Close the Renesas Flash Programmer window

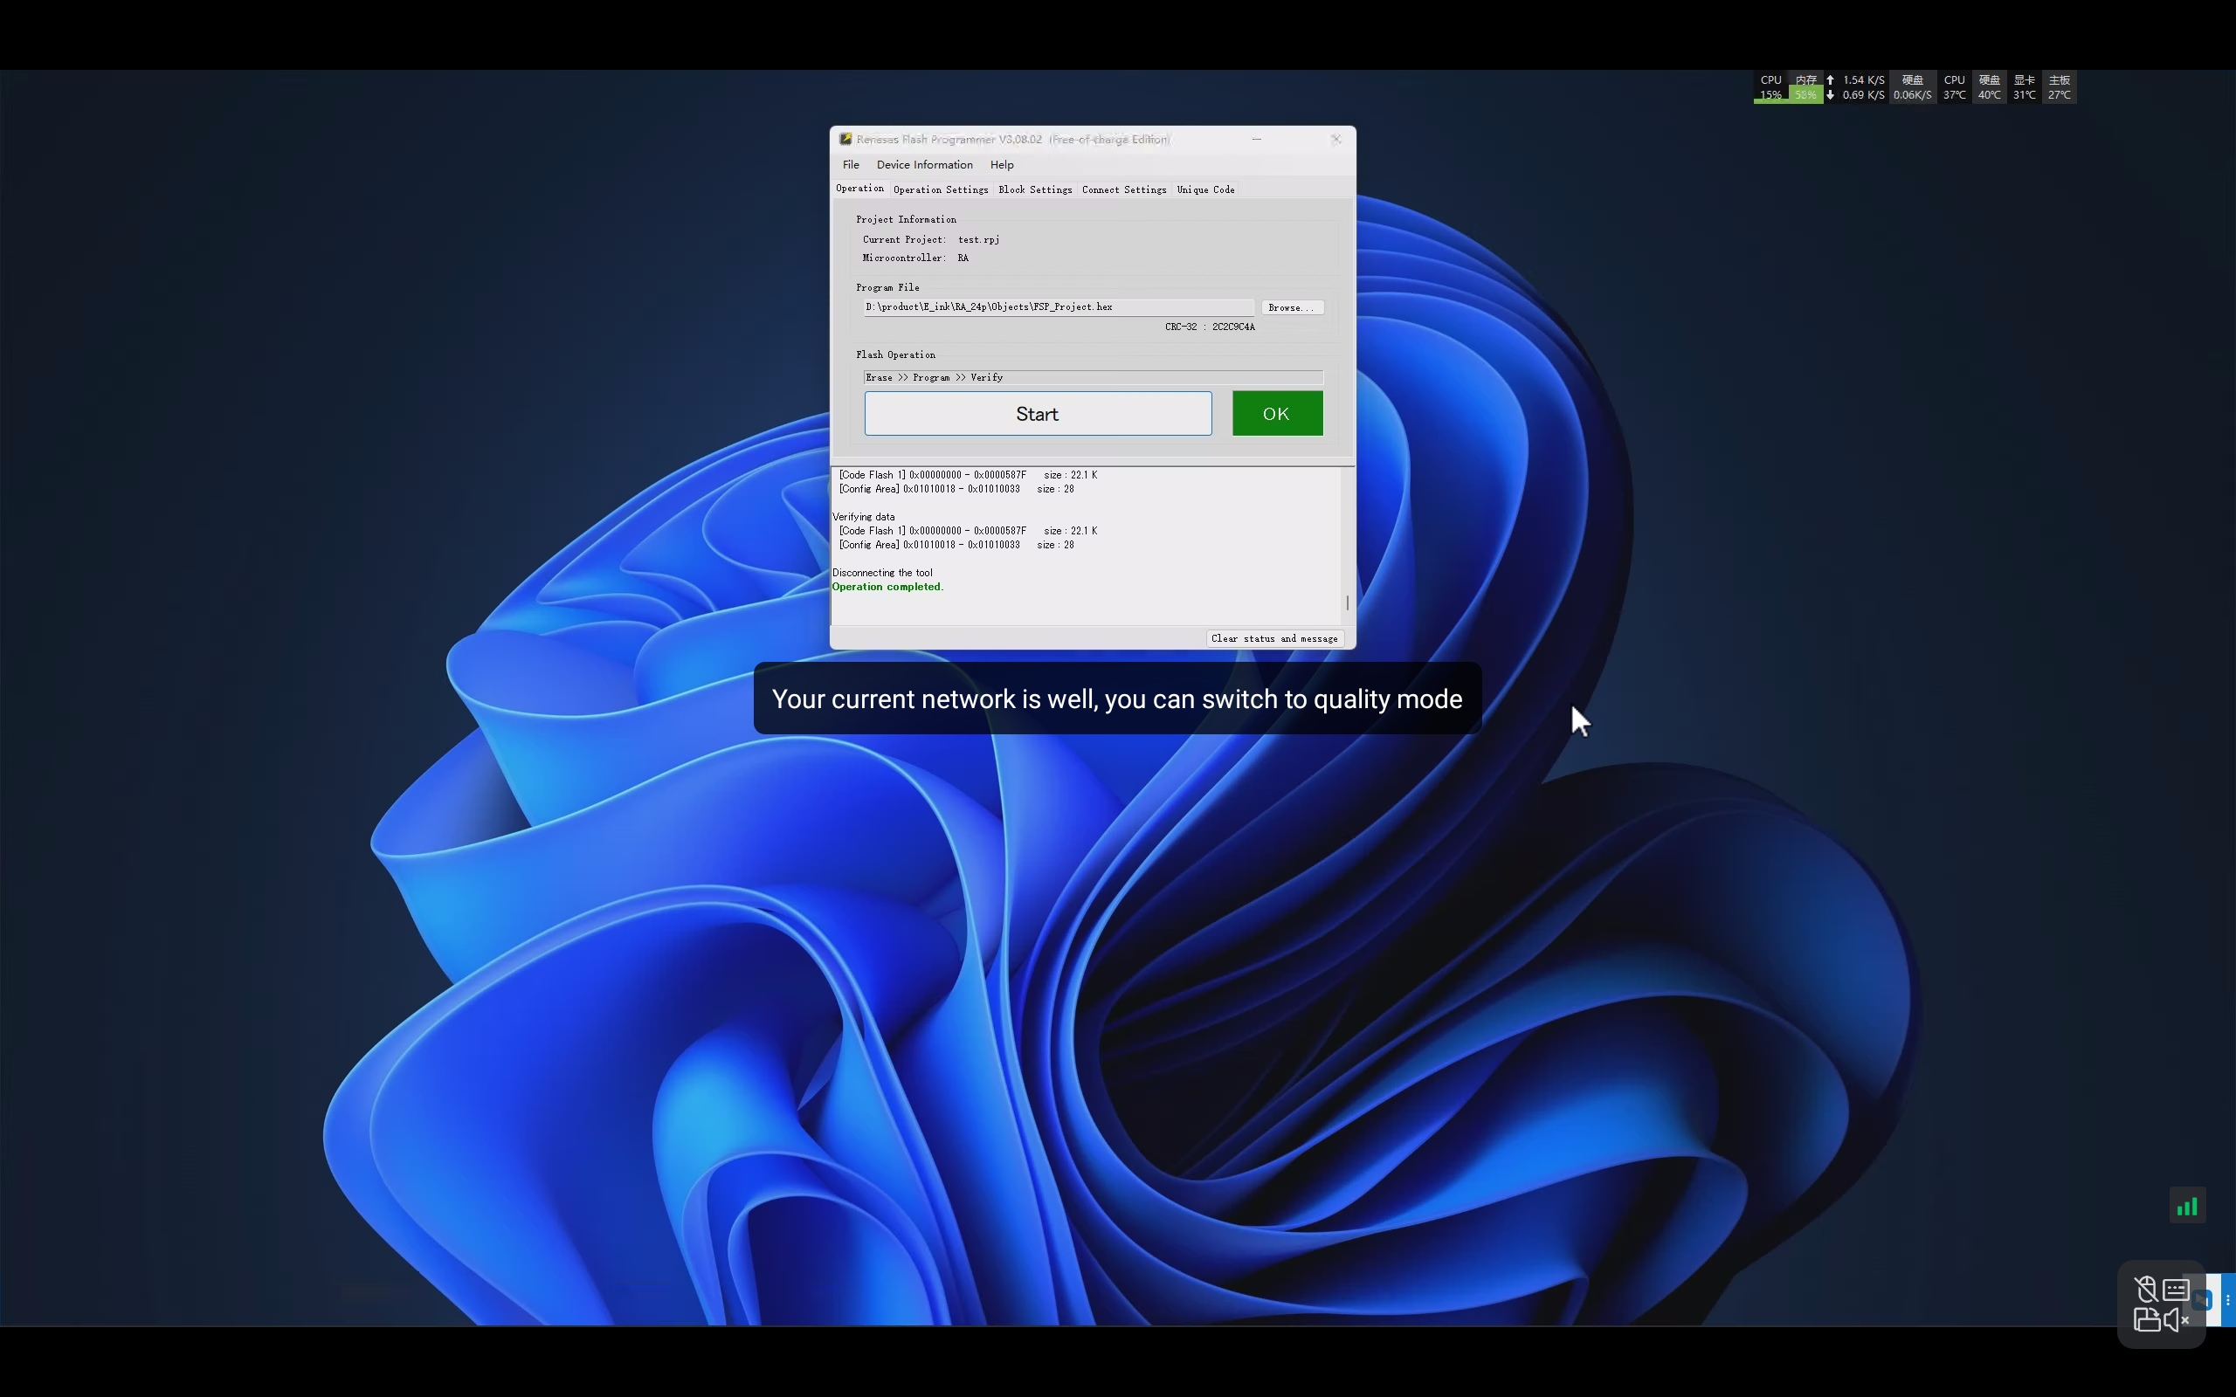click(x=1336, y=139)
